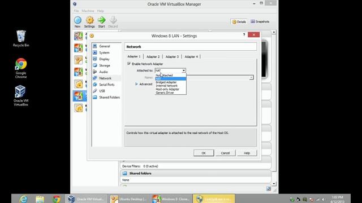Switch to the highlighted yellow taskbar window
The height and width of the screenshot is (203, 362).
point(214,199)
